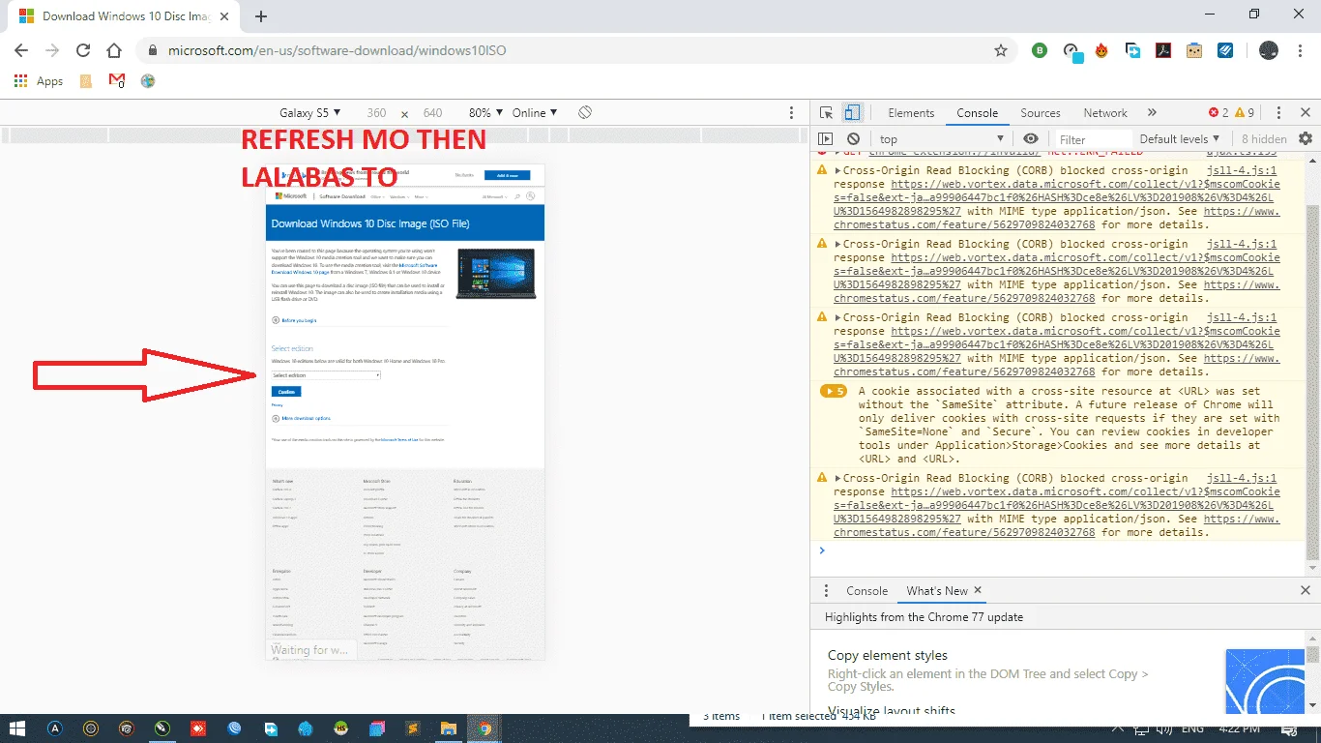Expand 'Before you begin' section
Screen dimensions: 1321x743
(294, 319)
